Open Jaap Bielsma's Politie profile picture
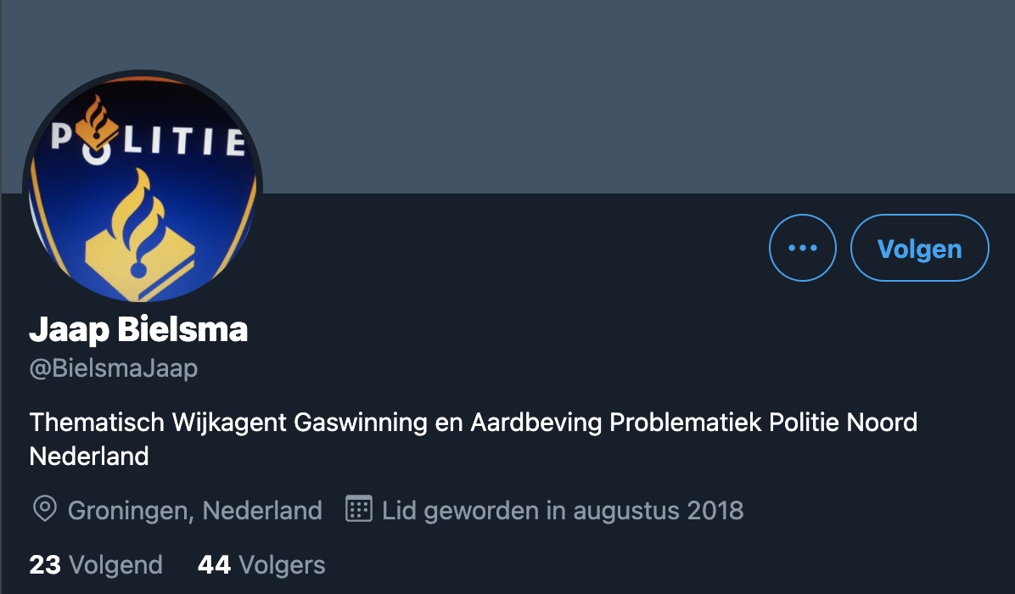Viewport: 1015px width, 594px height. click(143, 189)
